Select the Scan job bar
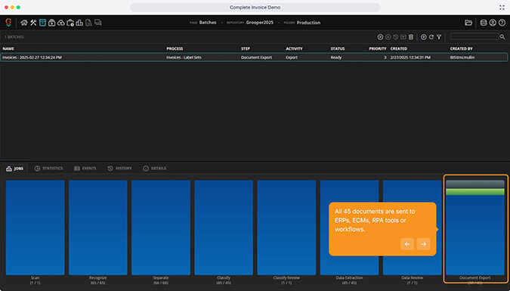The width and height of the screenshot is (510, 291). coord(35,228)
